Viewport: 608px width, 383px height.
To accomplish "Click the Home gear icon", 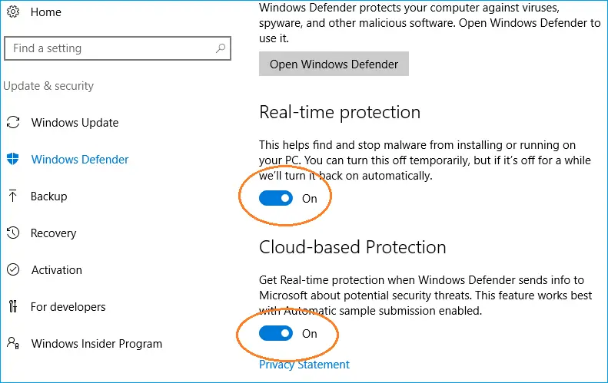I will click(x=13, y=12).
